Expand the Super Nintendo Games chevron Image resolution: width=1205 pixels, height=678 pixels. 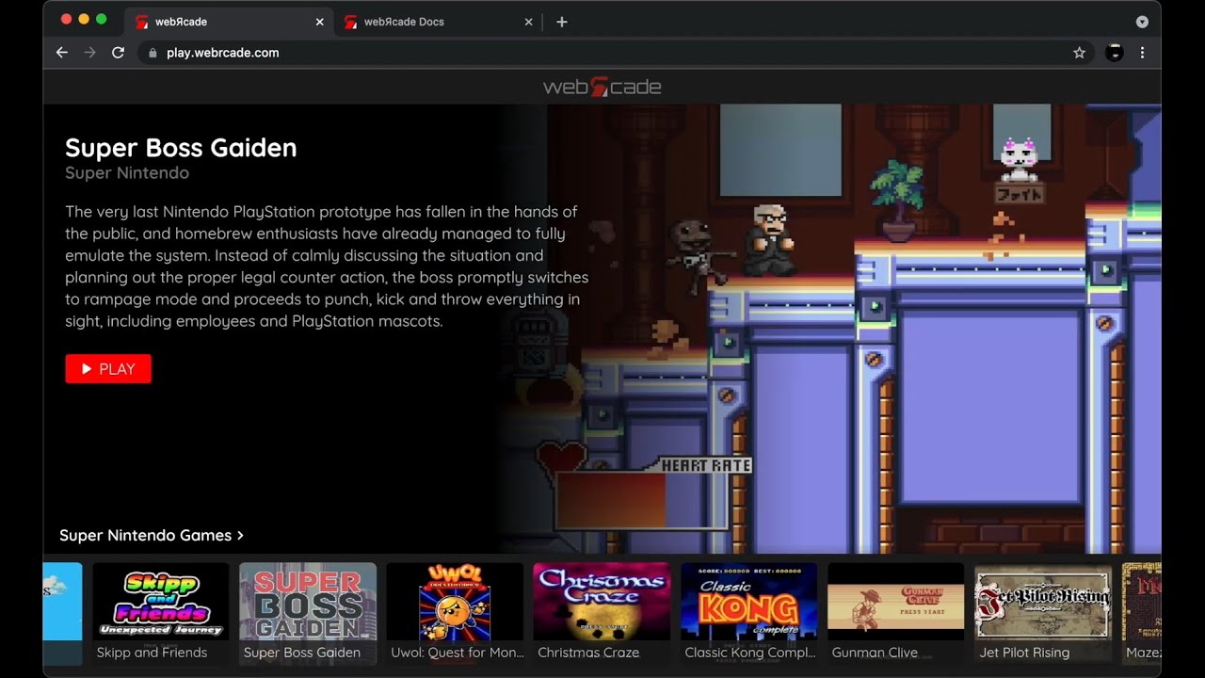coord(240,535)
